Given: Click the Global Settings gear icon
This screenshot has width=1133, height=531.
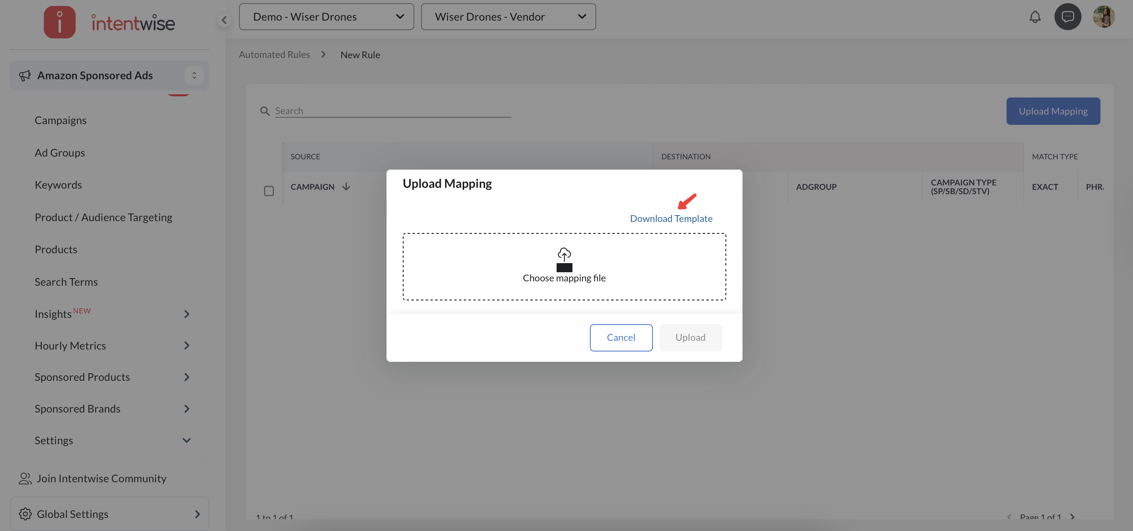Looking at the screenshot, I should [x=25, y=514].
